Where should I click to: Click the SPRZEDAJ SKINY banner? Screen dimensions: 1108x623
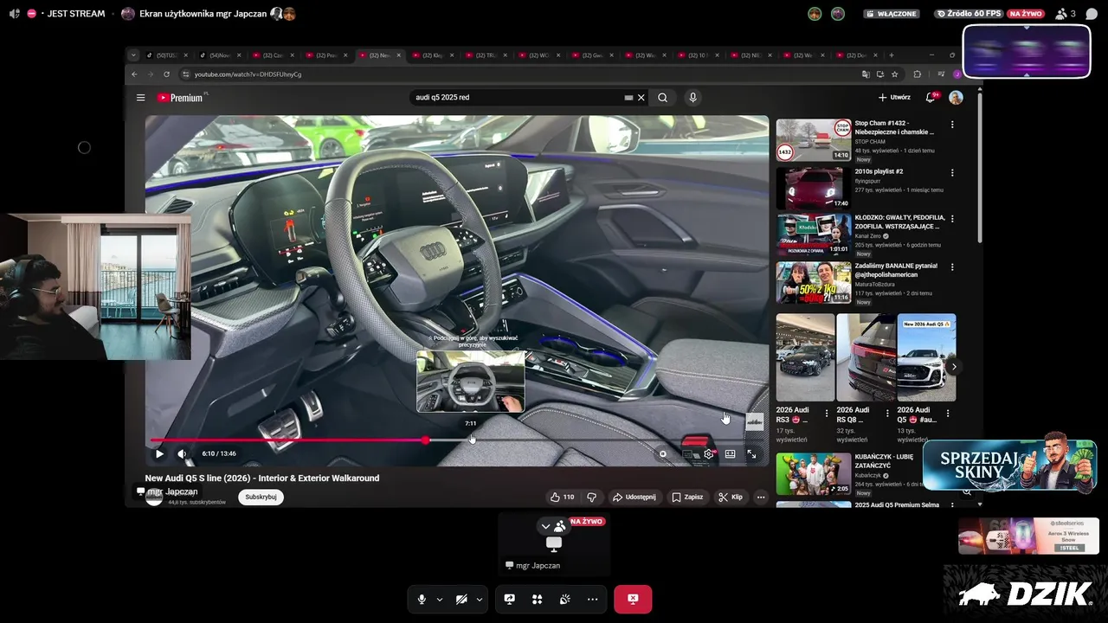[x=1009, y=465]
